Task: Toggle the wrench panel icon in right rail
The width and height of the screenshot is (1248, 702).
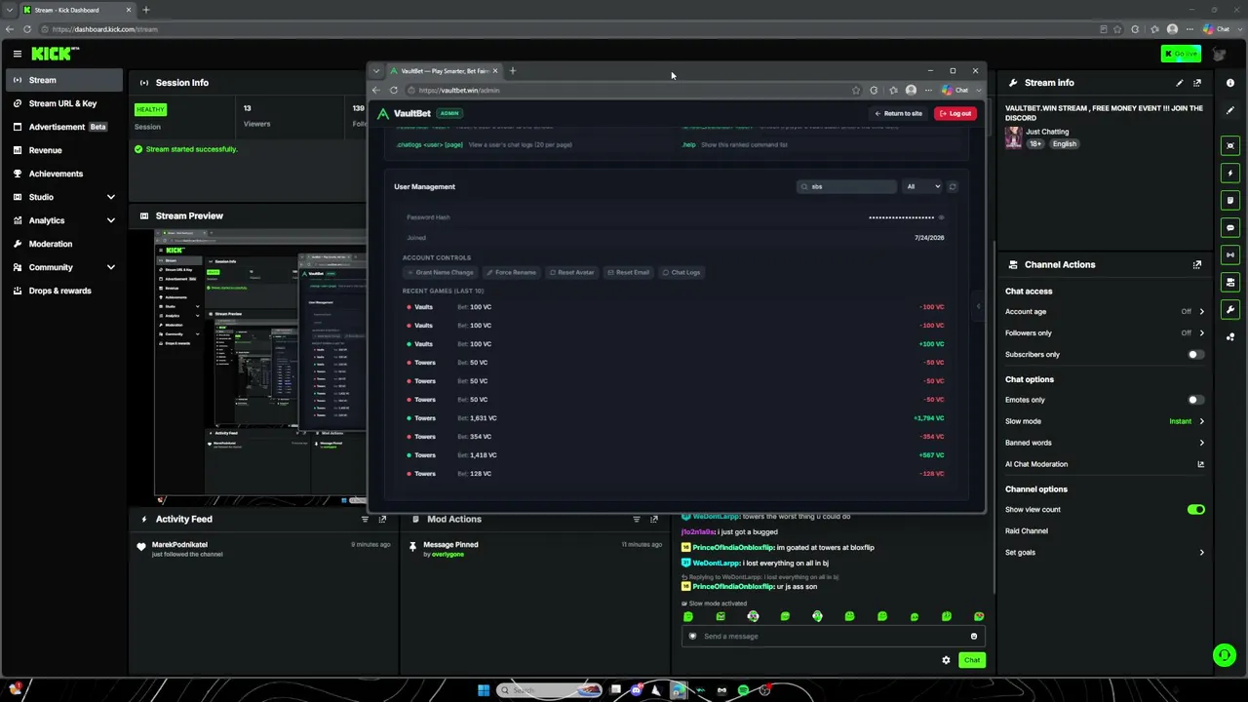Action: [1230, 310]
